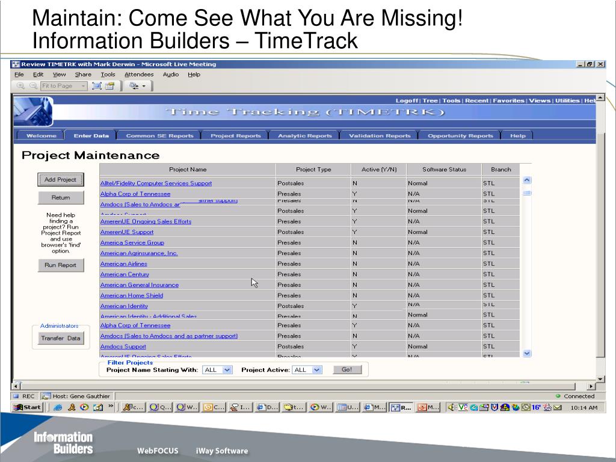Click the TimeTrack logo image in banner

point(34,111)
